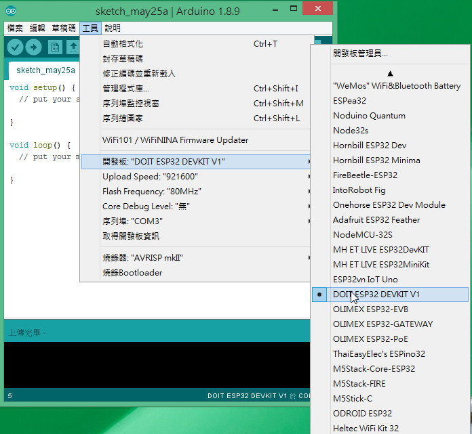Open the 草稿碼 menu
The width and height of the screenshot is (472, 434).
tap(64, 28)
